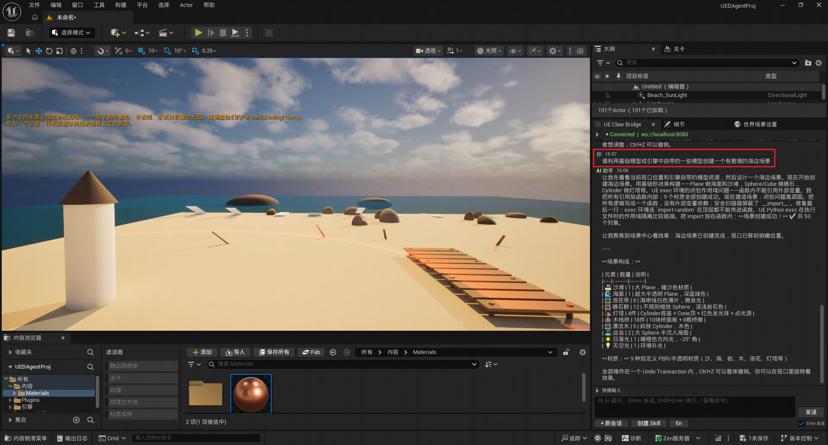Screen dimensions: 828x445
Task: Open the blueprints node-graph toolbar menu
Action: click(x=142, y=33)
